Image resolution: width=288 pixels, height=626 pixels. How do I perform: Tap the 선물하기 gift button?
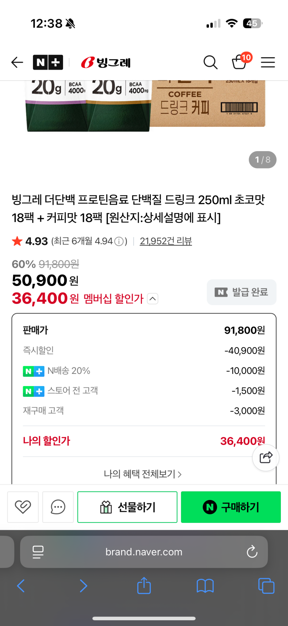point(127,507)
